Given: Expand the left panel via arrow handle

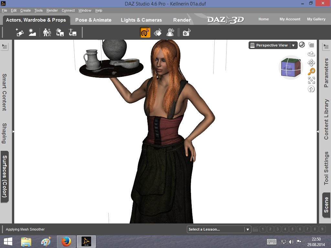Looking at the screenshot, I should [13, 132].
